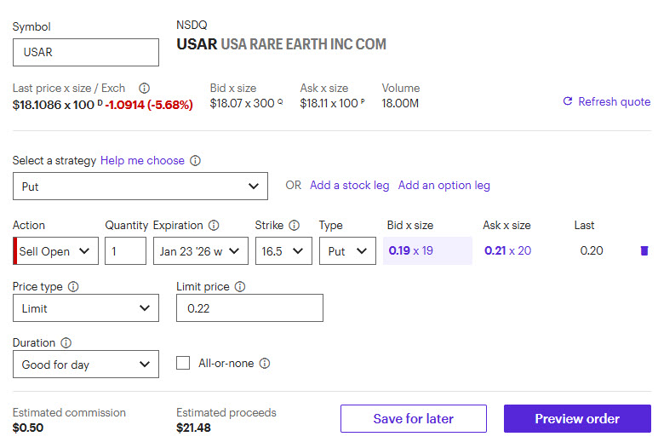Delete the option leg with trash icon
The width and height of the screenshot is (658, 448).
pos(644,250)
